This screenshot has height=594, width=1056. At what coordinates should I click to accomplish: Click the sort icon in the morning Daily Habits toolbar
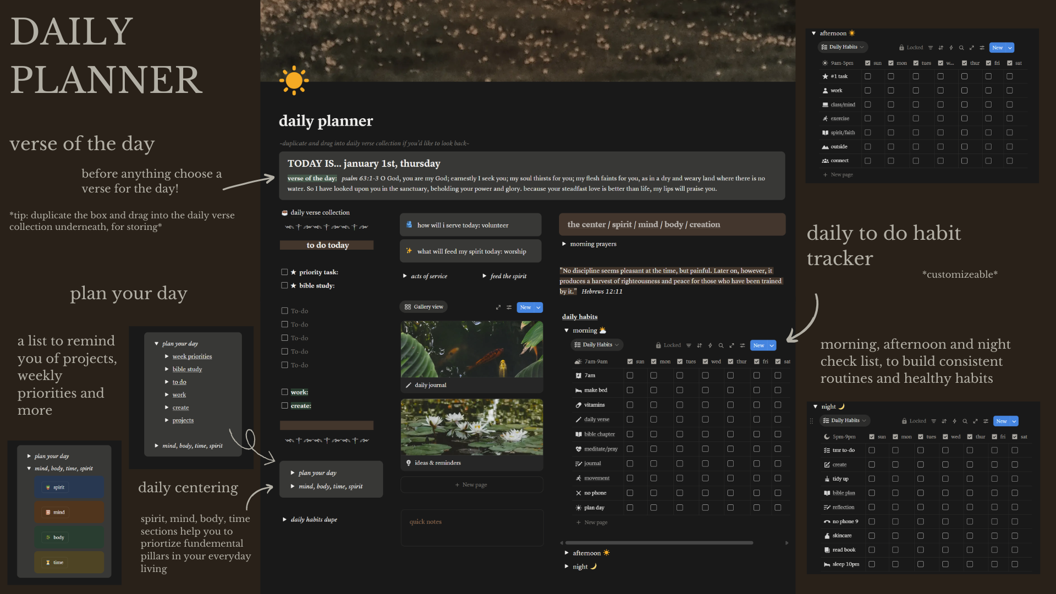(x=699, y=345)
